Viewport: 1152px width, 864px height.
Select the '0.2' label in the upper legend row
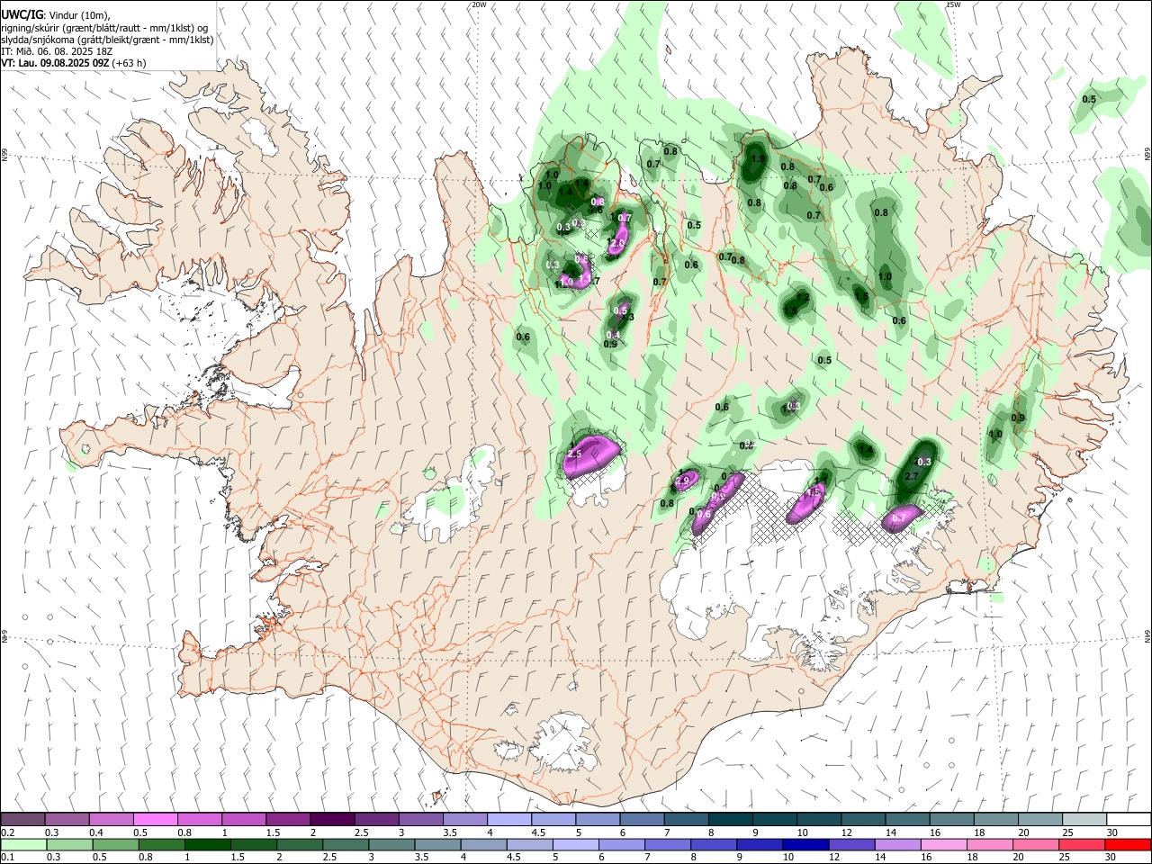[7, 832]
